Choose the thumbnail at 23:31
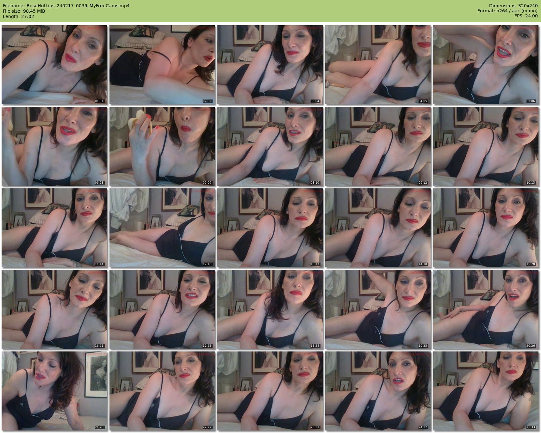The height and width of the screenshot is (433, 541). point(270,391)
